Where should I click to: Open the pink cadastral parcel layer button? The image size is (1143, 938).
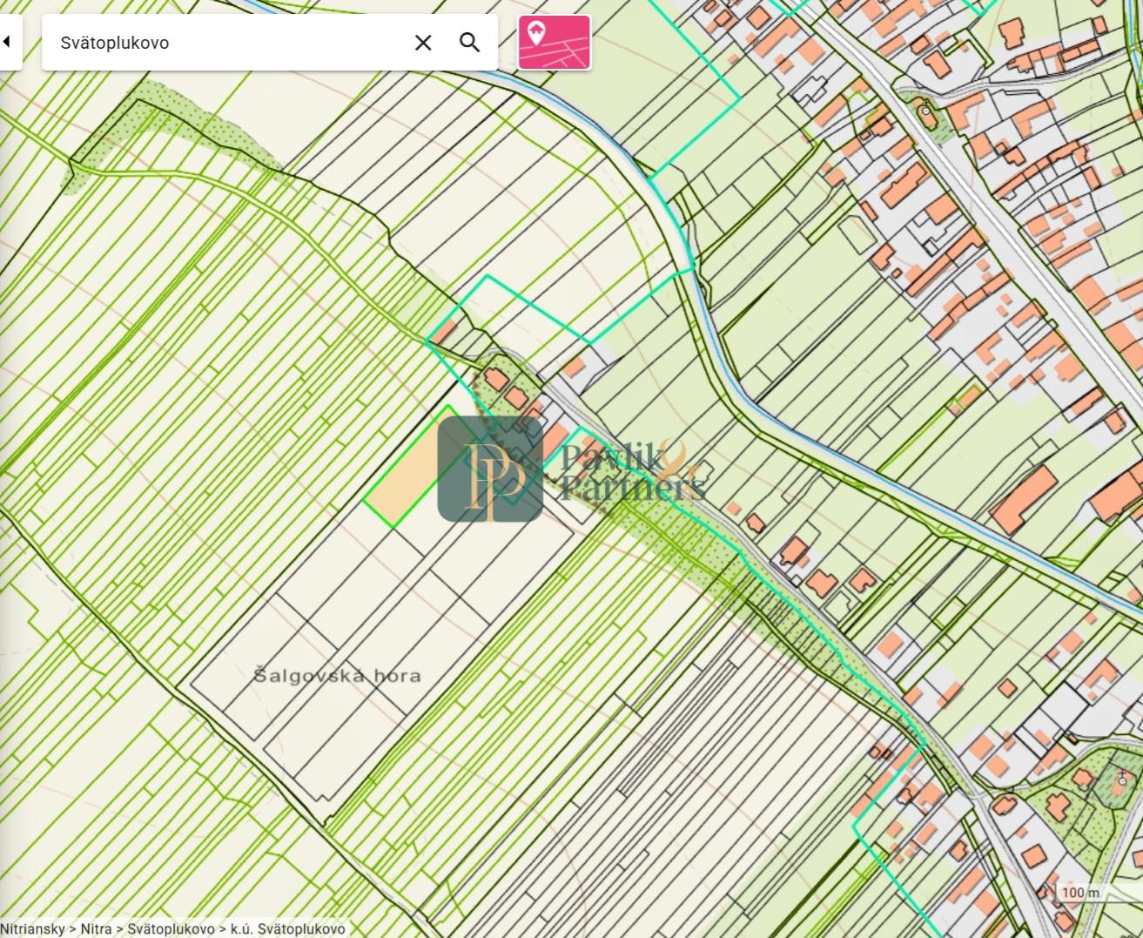point(555,42)
